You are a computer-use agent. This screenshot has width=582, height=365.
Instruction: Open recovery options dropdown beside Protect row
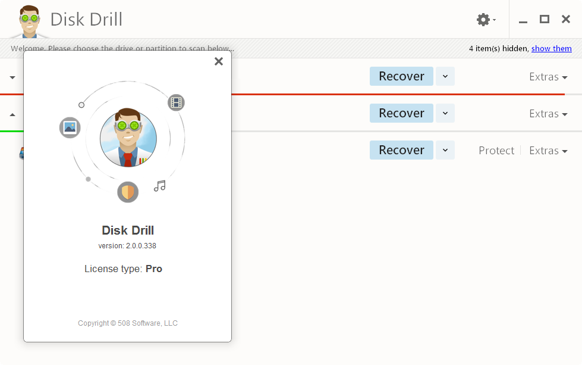pos(445,150)
